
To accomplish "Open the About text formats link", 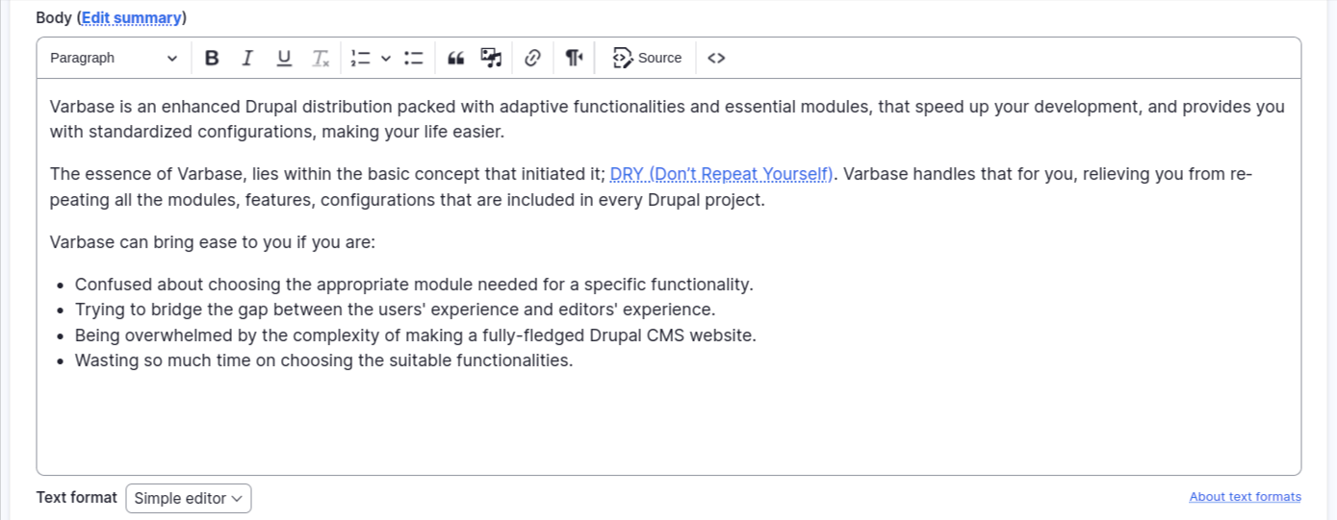I will tap(1245, 497).
